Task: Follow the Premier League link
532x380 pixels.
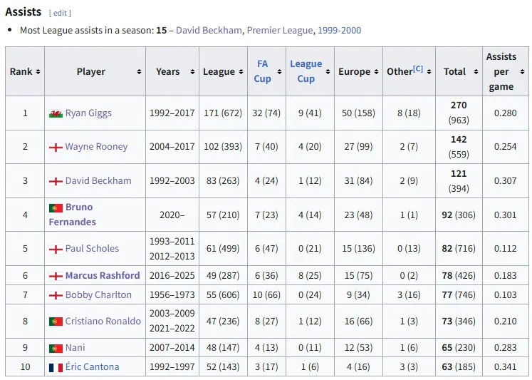Action: tap(280, 30)
